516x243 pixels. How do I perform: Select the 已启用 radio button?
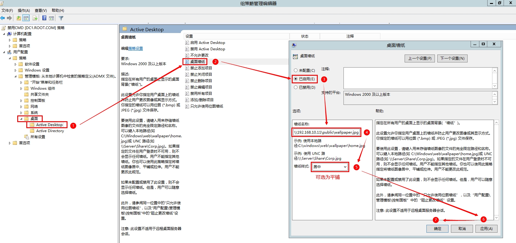pyautogui.click(x=296, y=79)
